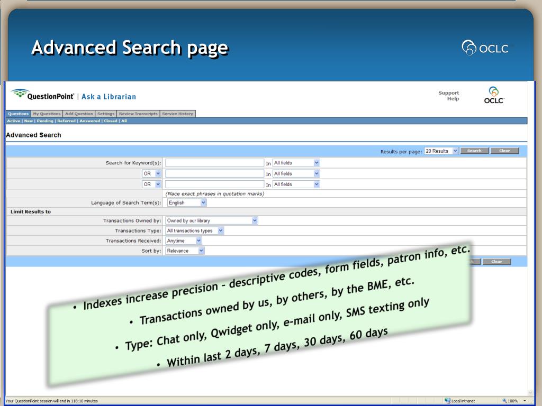Show Pending questions list
This screenshot has height=406, width=542.
[45, 121]
